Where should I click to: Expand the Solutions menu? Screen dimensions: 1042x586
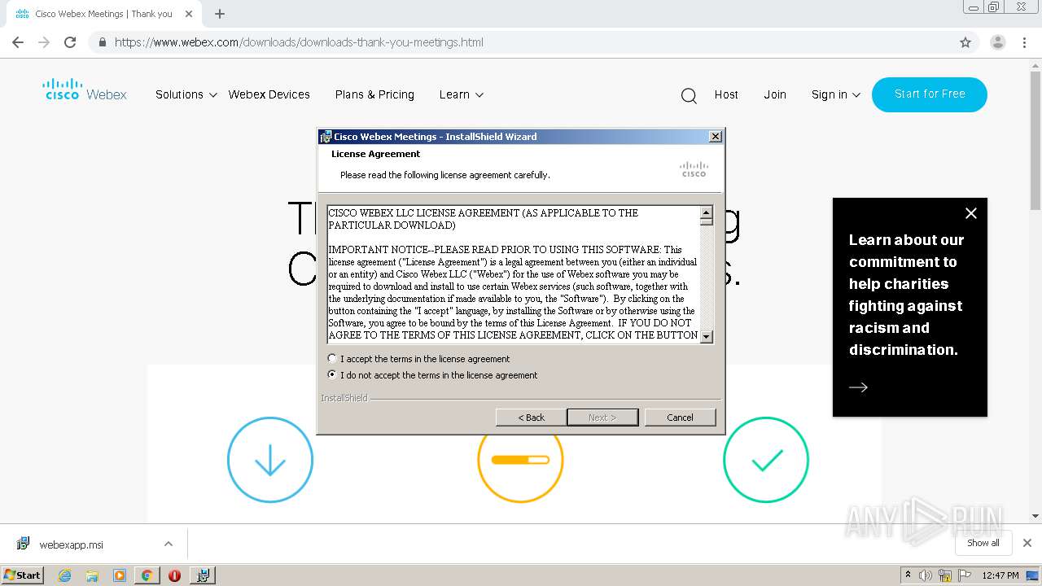click(186, 94)
